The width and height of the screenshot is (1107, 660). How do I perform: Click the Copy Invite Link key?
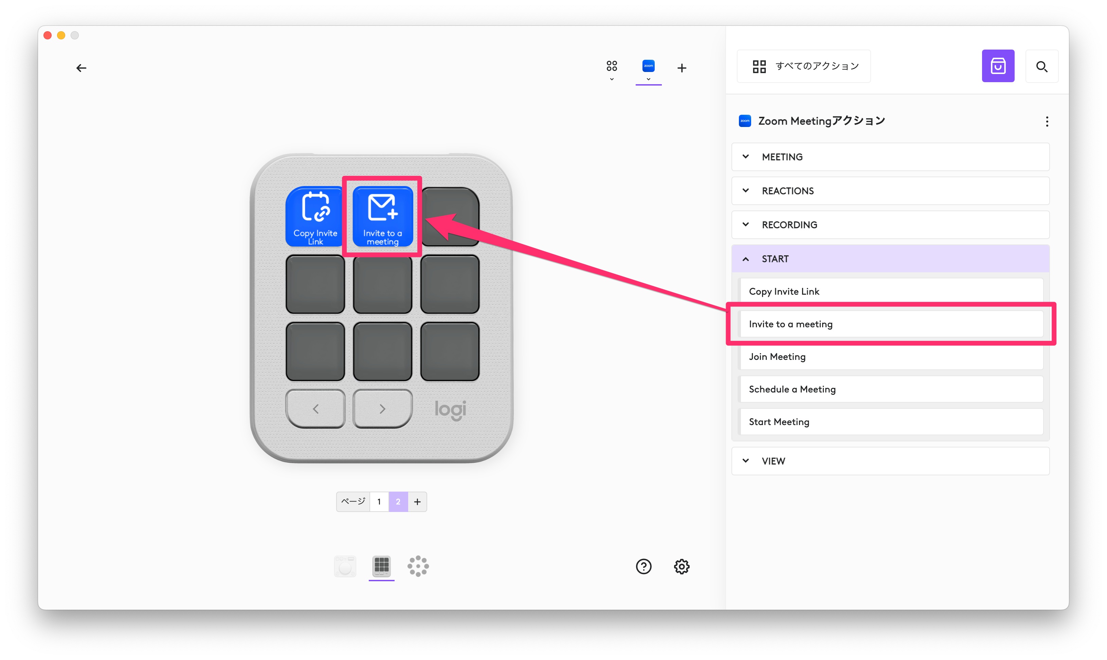(315, 217)
